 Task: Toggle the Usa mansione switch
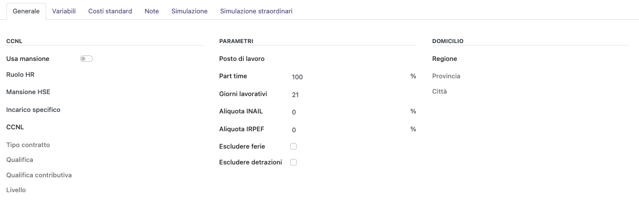[x=86, y=59]
